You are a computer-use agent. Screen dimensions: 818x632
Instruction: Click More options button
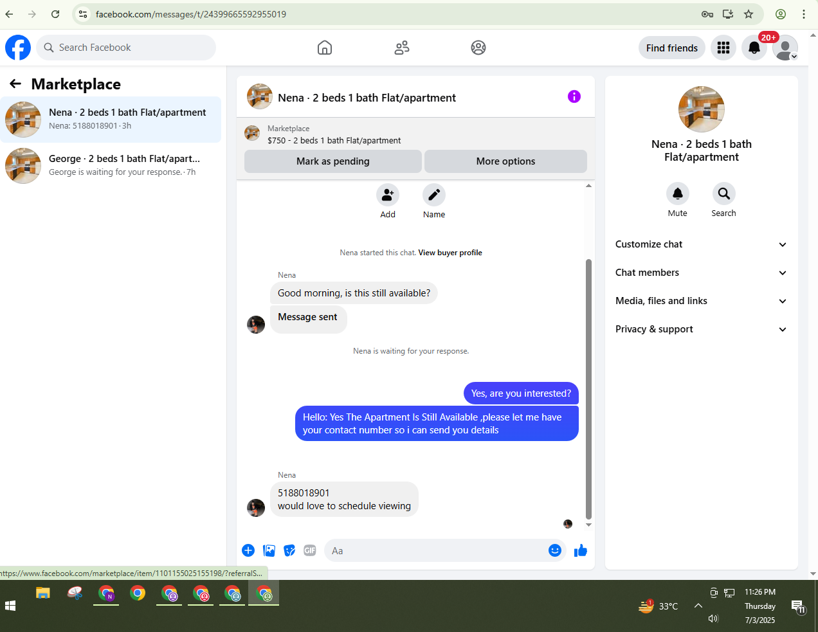(505, 161)
